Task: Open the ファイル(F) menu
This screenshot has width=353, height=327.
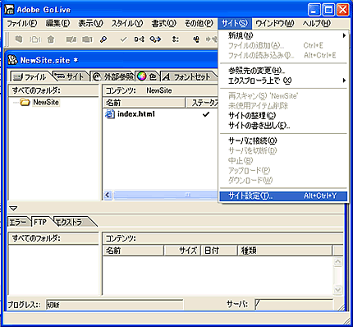Action: (x=21, y=24)
